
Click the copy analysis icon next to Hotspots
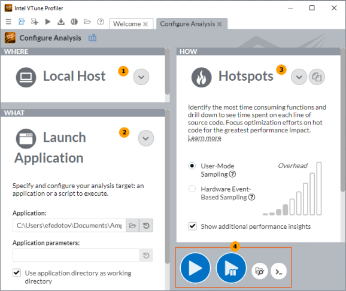317,77
